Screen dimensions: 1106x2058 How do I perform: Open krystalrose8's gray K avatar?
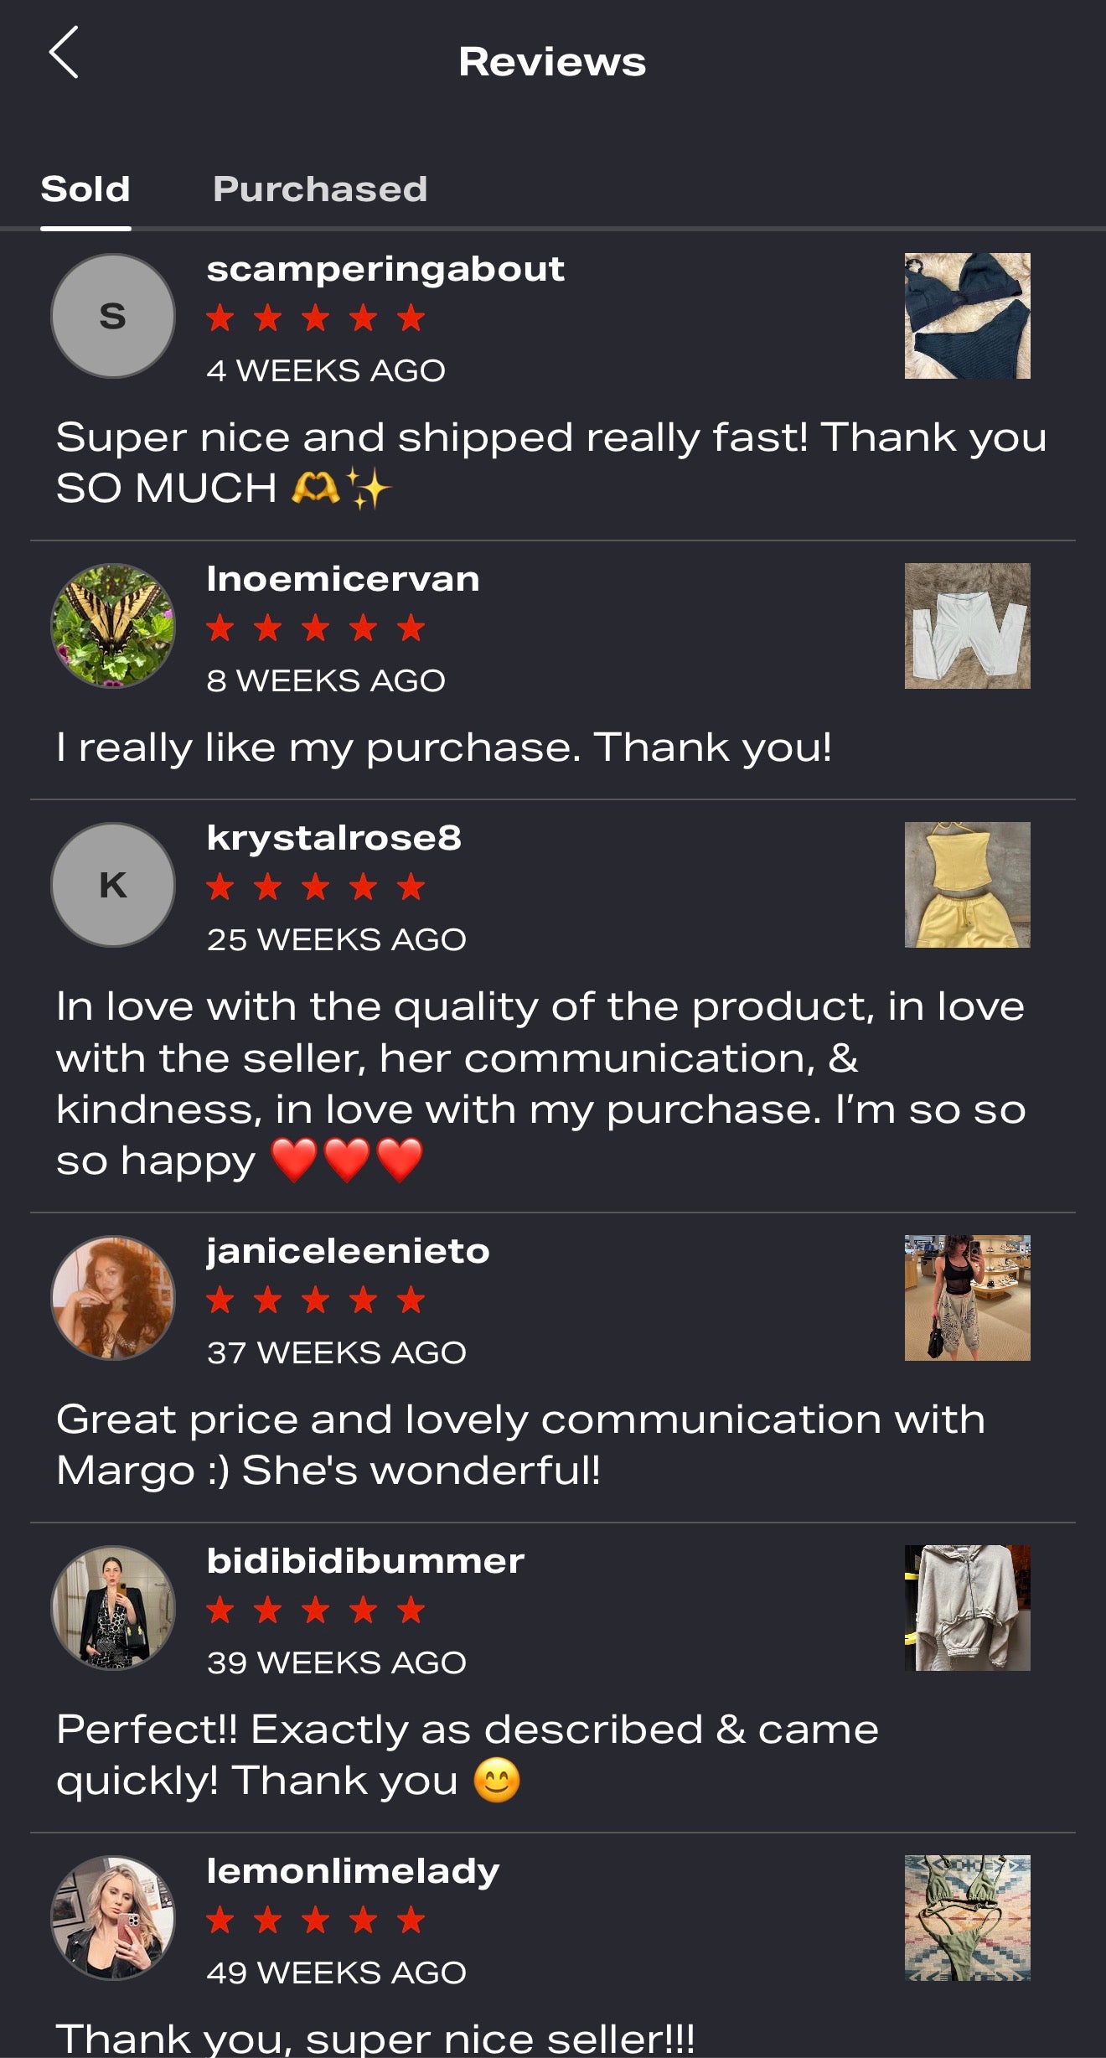coord(113,885)
